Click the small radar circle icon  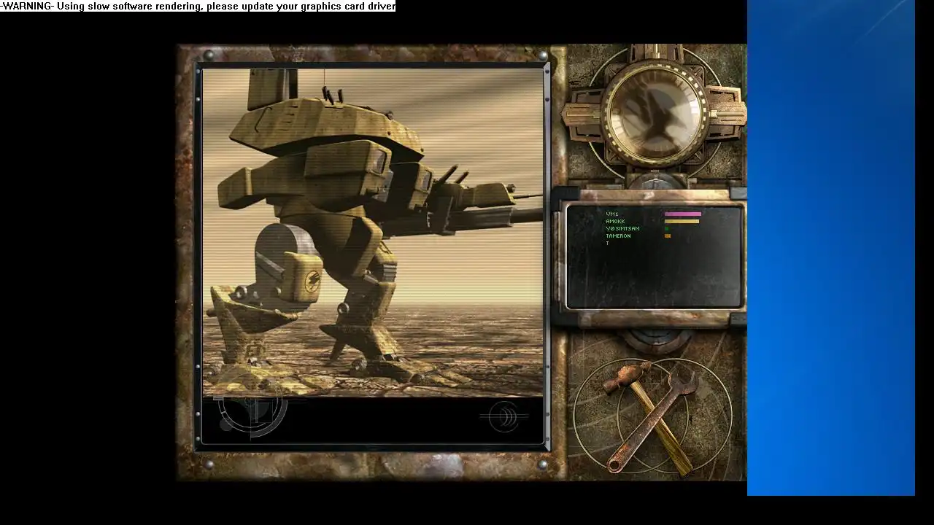click(x=504, y=416)
